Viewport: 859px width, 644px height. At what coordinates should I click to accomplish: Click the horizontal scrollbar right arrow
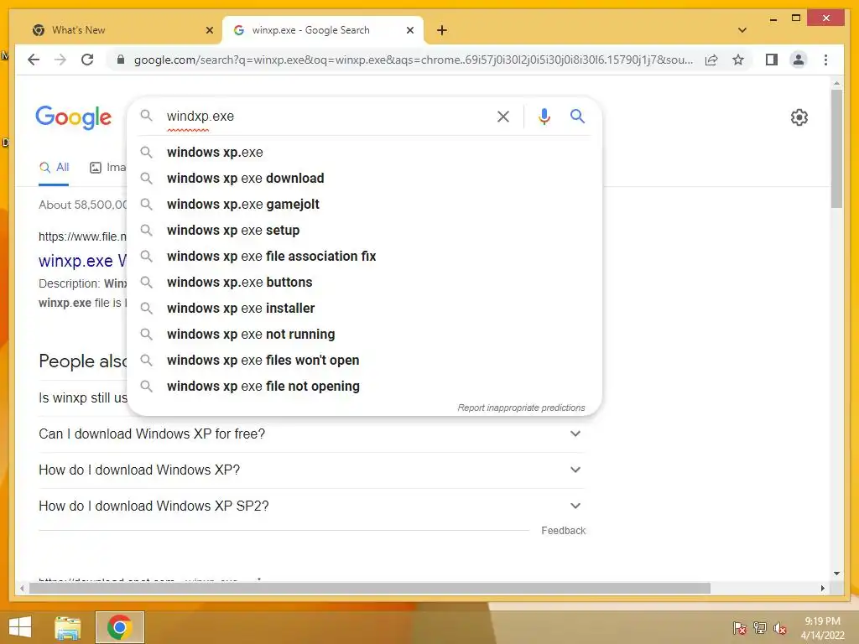[x=822, y=588]
